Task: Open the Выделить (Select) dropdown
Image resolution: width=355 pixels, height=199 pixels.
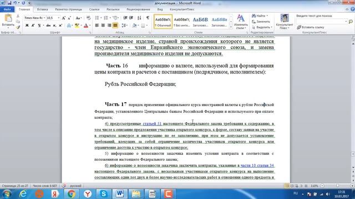Action: pos(271,27)
